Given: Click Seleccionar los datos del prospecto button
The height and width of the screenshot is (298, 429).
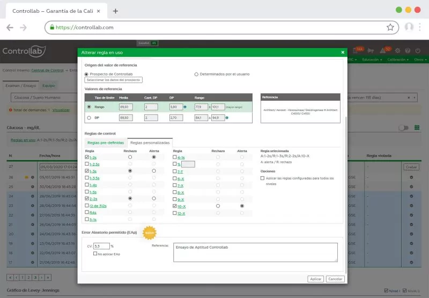Looking at the screenshot, I should [x=114, y=80].
